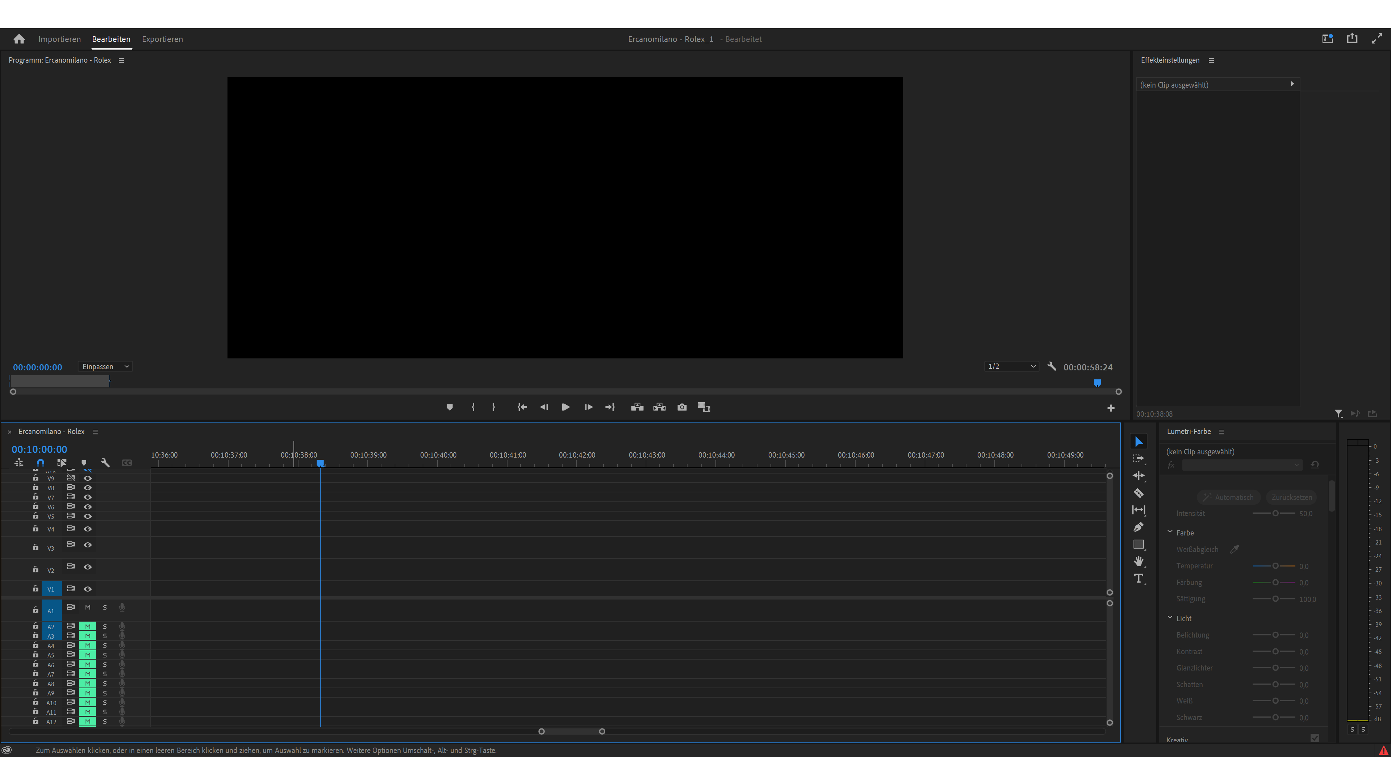Click the Sättigung slider handle

coord(1275,598)
